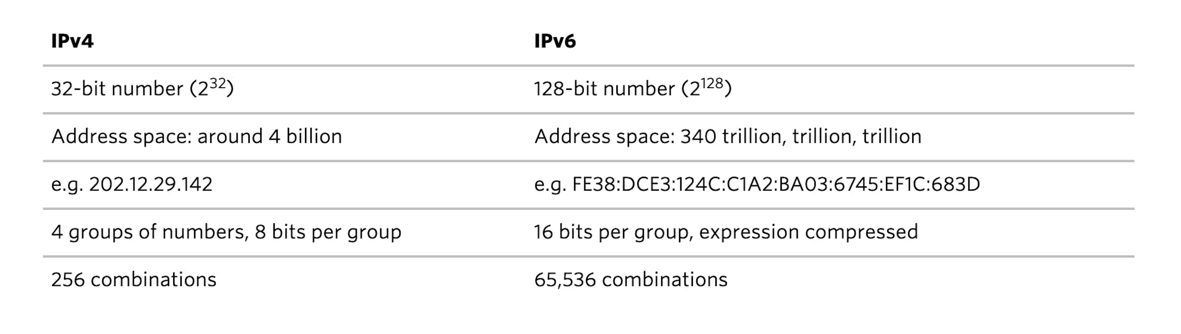The width and height of the screenshot is (1181, 334).
Task: Click the superscript 32 exponent
Action: pyautogui.click(x=218, y=83)
